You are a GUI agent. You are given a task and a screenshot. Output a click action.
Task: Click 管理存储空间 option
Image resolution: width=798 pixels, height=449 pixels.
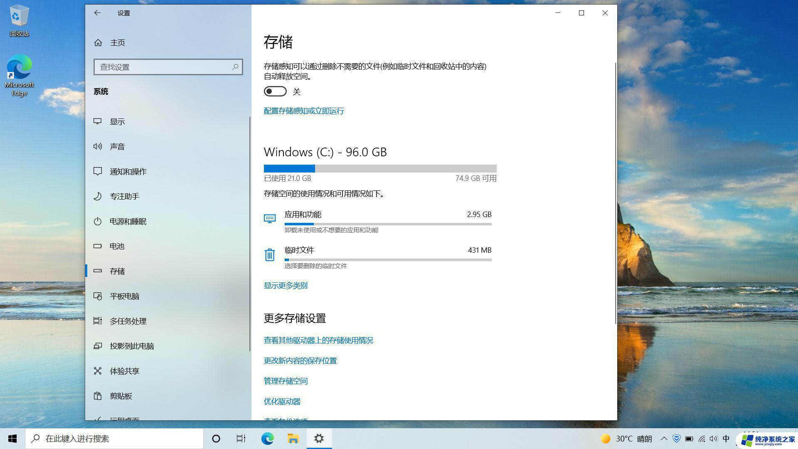[286, 380]
